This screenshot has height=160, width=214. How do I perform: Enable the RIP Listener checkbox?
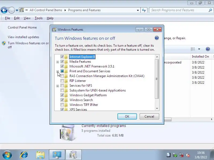[62, 81]
